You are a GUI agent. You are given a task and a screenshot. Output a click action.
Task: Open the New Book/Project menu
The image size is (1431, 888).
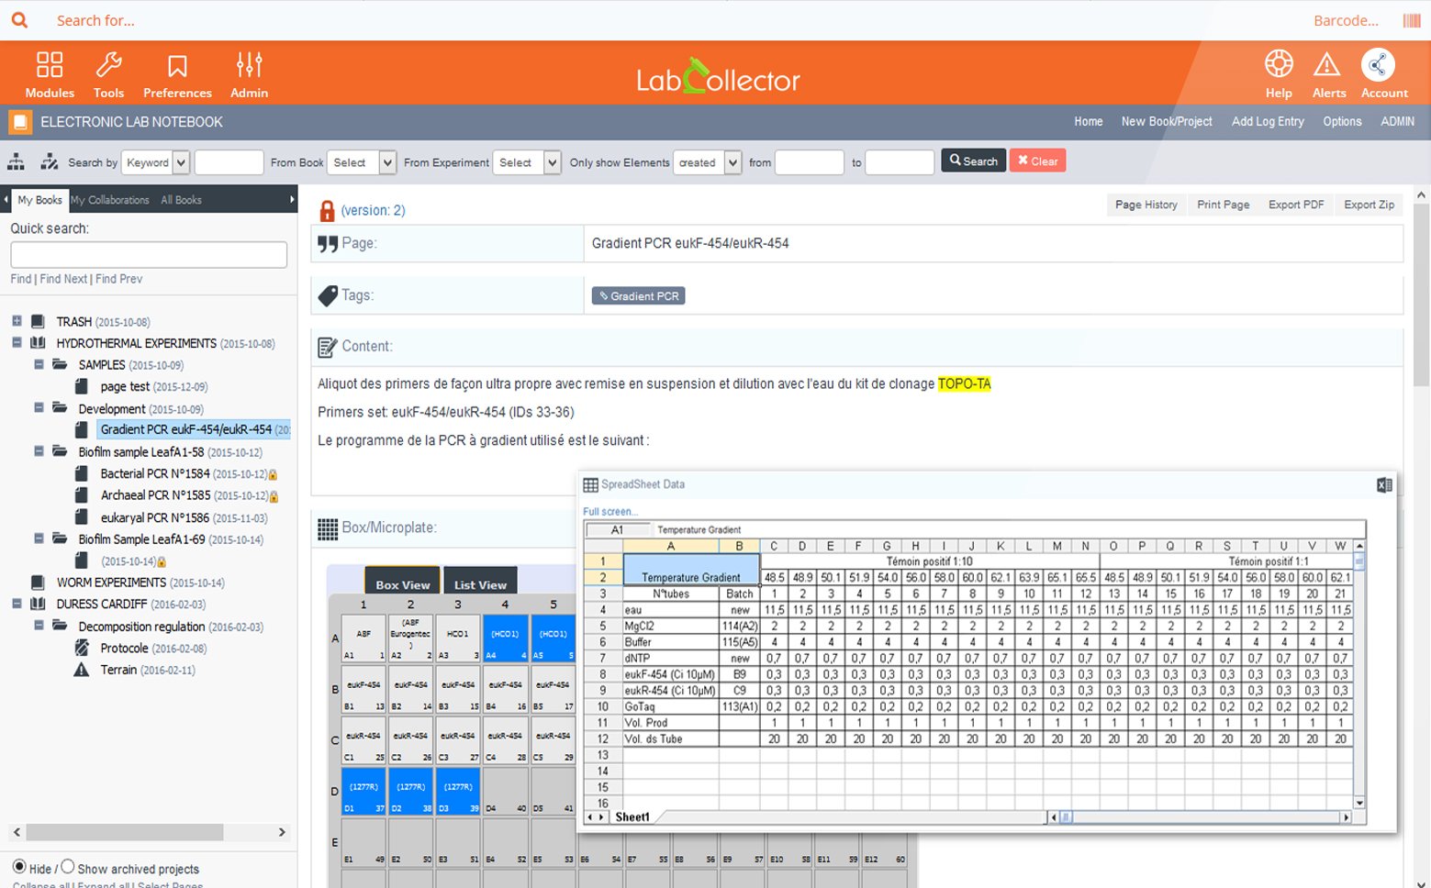coord(1167,121)
